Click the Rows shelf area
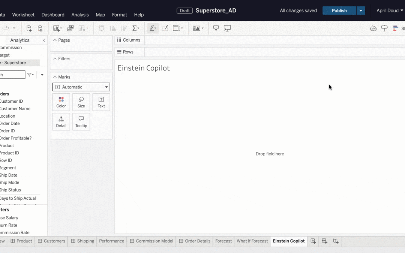The height and width of the screenshot is (253, 405). 274,52
